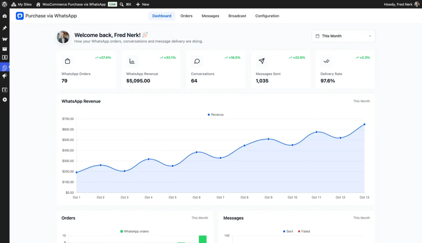Switch to the Messages tab
The width and height of the screenshot is (422, 243).
(210, 16)
